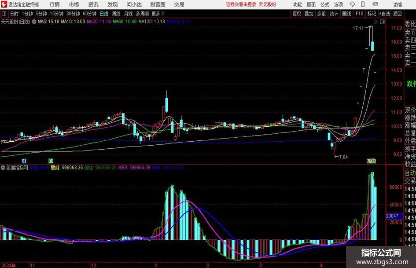
Task: Open F10 company info
Action: coord(360,14)
